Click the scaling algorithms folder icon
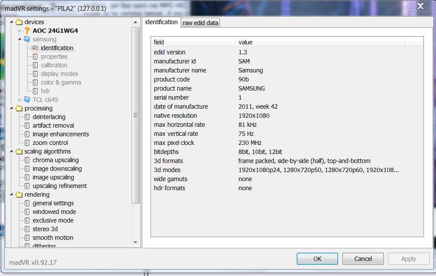The image size is (436, 276). (19, 151)
